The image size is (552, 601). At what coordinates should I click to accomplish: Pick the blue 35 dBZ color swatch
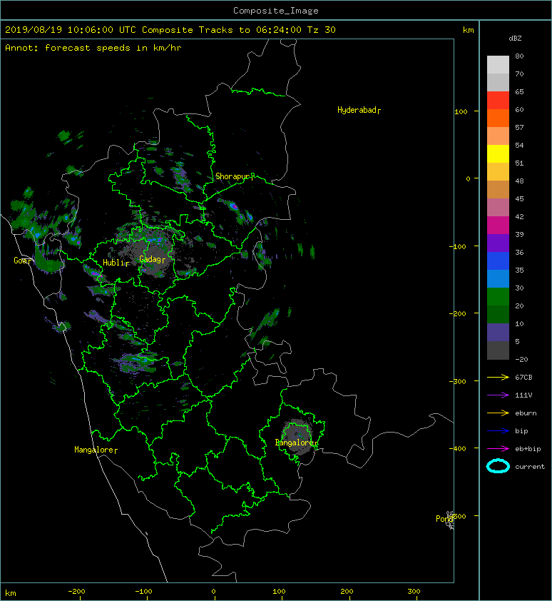pyautogui.click(x=498, y=261)
